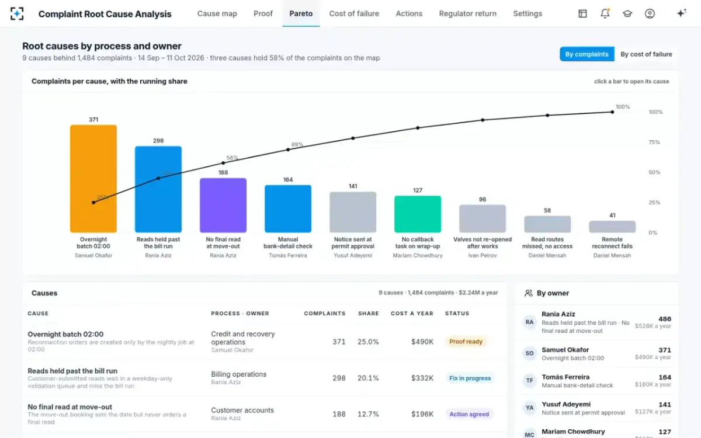Click the 69% point on the running share line

coord(288,150)
